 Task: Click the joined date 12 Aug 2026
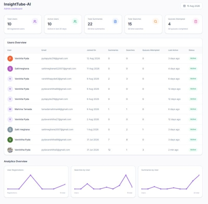tap(93, 58)
